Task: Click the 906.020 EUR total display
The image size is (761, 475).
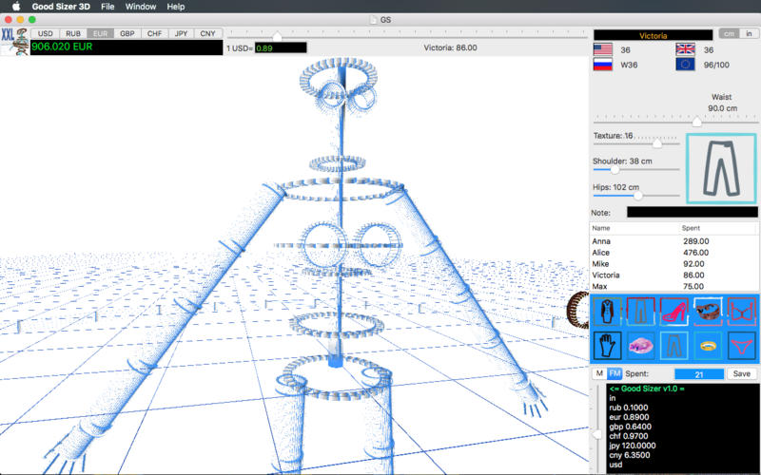Action: click(x=127, y=47)
